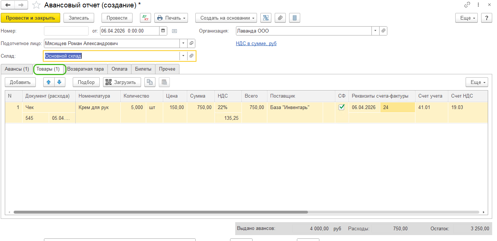This screenshot has height=241, width=497.
Task: Open the Билеты tab
Action: [143, 69]
